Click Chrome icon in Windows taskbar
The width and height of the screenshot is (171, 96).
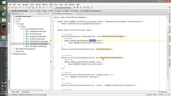point(4,8)
